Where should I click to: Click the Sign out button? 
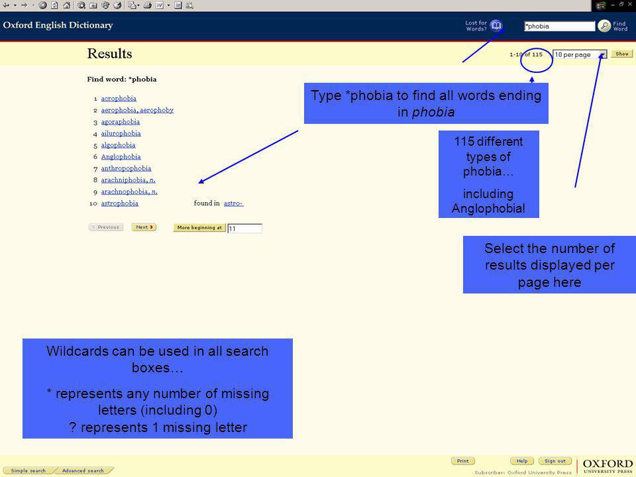(x=555, y=461)
